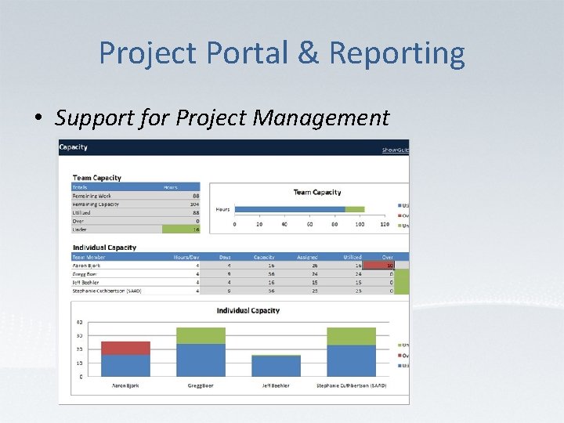Open the Show Guide link in Capacity header

click(396, 150)
